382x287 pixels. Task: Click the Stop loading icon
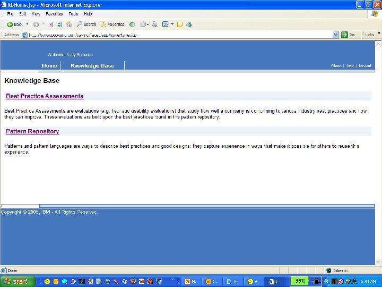tap(51, 24)
